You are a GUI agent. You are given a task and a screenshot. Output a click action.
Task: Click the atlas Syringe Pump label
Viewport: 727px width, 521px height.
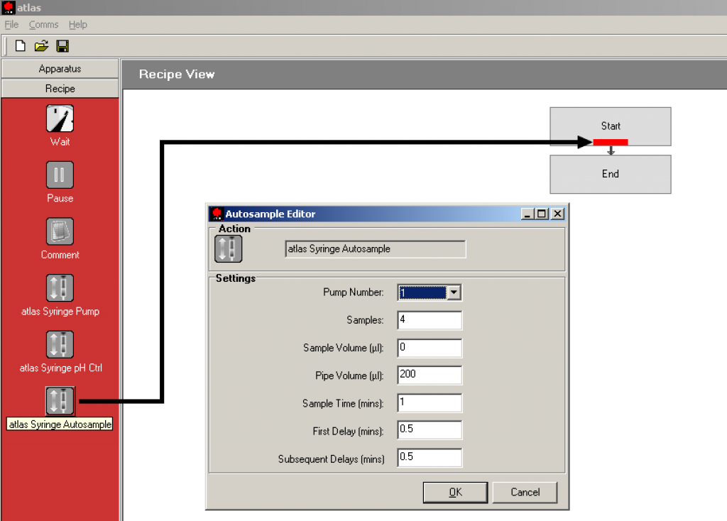click(x=60, y=312)
